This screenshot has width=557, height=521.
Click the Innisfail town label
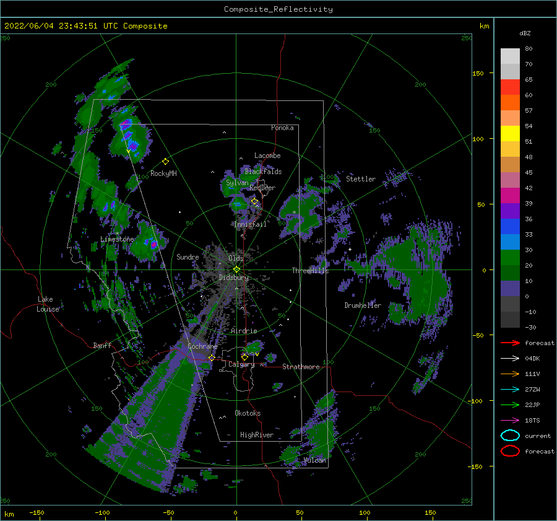[250, 224]
